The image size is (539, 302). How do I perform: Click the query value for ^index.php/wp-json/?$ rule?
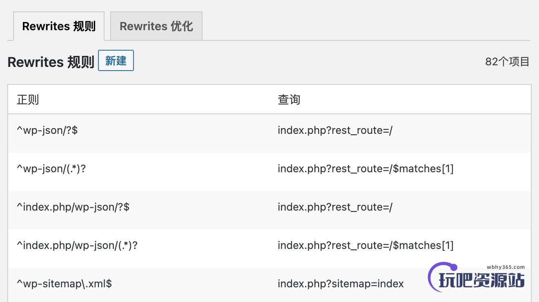[x=335, y=207]
